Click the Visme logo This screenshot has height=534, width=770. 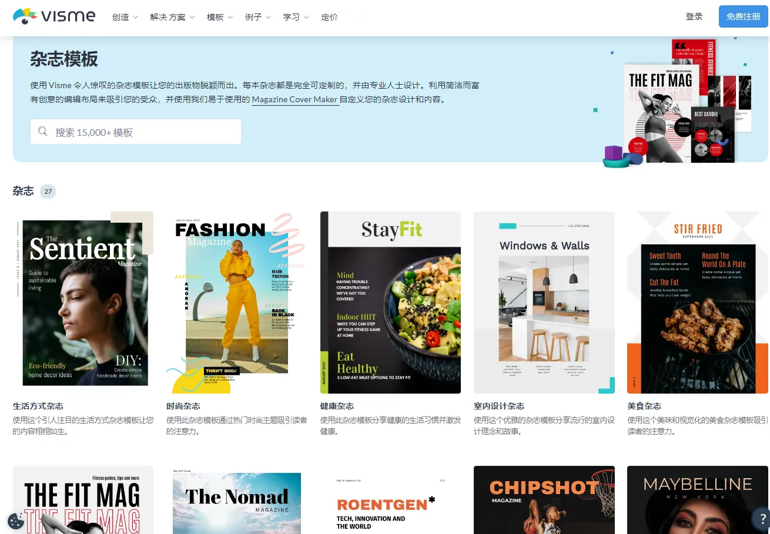54,16
